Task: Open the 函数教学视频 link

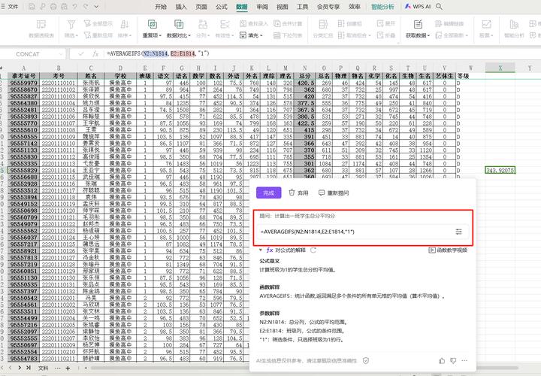Action: click(448, 250)
